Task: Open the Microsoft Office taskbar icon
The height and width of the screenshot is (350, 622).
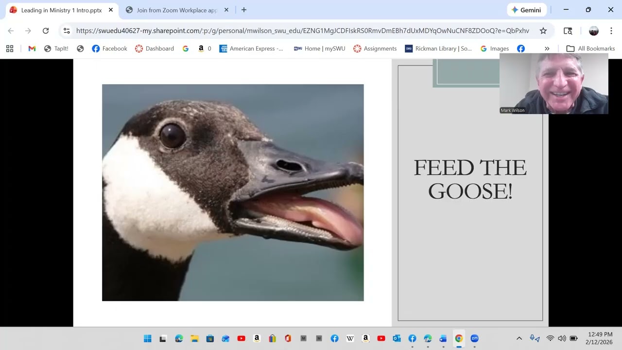Action: pos(288,338)
